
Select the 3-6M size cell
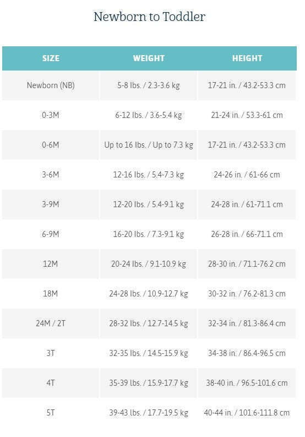(51, 175)
